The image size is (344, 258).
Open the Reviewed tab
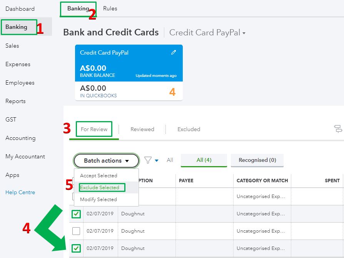142,129
